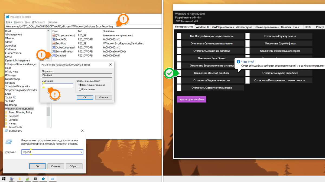Click the DWORD icon beside OobeCompleted
This screenshot has width=325, height=182.
(54, 47)
